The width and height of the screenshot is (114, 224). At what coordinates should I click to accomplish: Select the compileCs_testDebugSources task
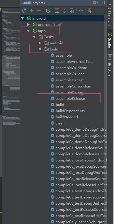point(81,197)
